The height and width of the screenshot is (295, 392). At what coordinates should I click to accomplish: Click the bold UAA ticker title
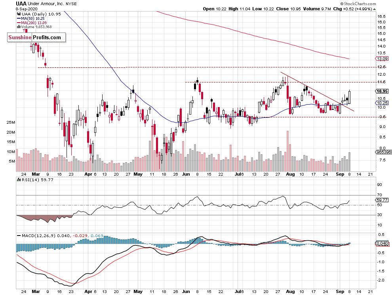point(21,4)
